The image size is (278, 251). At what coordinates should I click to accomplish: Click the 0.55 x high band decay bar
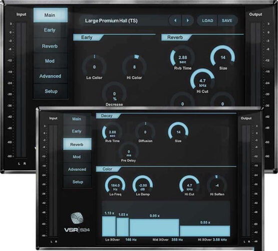coord(205,231)
